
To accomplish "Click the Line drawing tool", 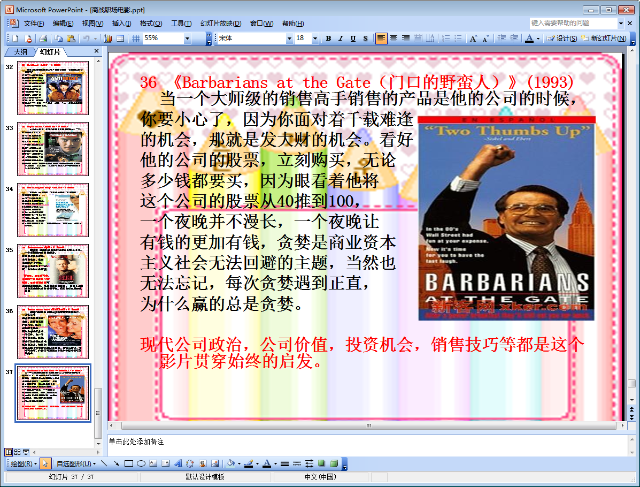I will click(104, 463).
